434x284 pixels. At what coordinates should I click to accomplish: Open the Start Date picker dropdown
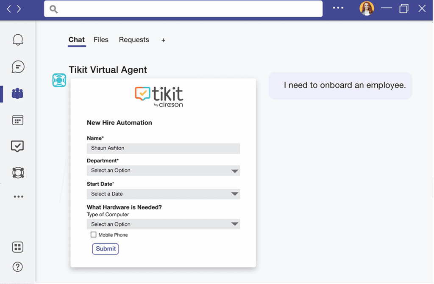click(163, 194)
